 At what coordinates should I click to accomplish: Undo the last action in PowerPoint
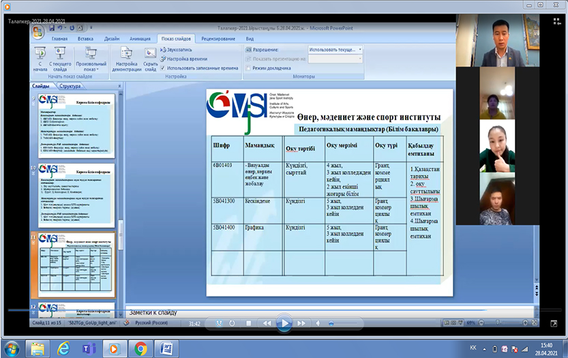tap(60, 28)
